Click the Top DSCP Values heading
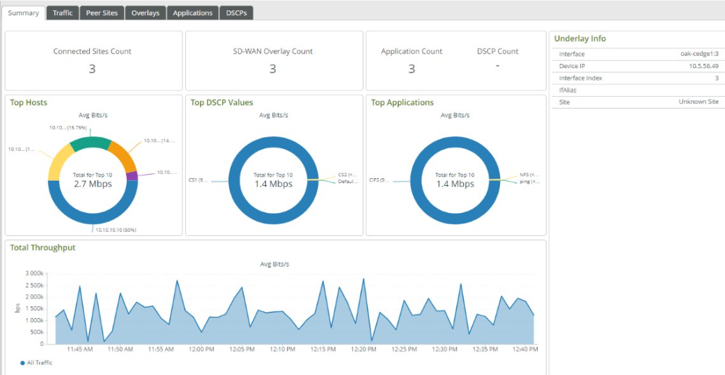This screenshot has width=725, height=375. tap(221, 102)
